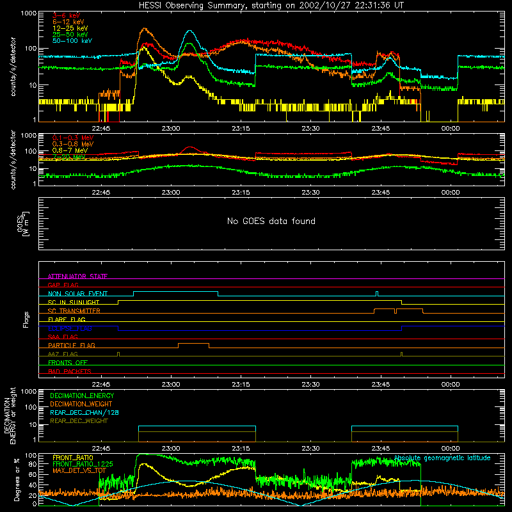
Task: Click the 'HESSI Observing Summary' plot title
Action: pos(271,6)
